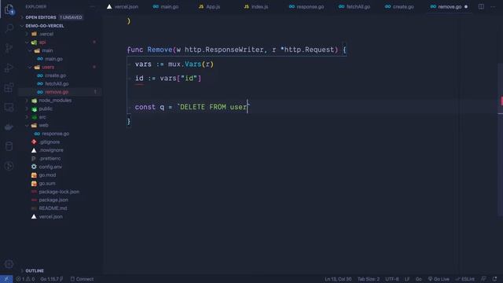The width and height of the screenshot is (503, 283).
Task: Open .gitignore in the file tree
Action: pos(50,142)
